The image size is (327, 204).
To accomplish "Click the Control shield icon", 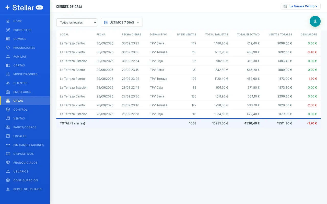I will point(8,110).
